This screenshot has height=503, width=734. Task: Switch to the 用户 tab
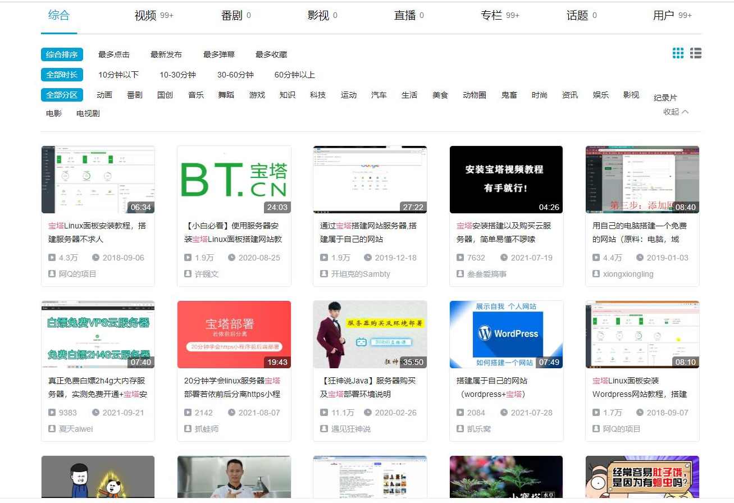[x=663, y=16]
